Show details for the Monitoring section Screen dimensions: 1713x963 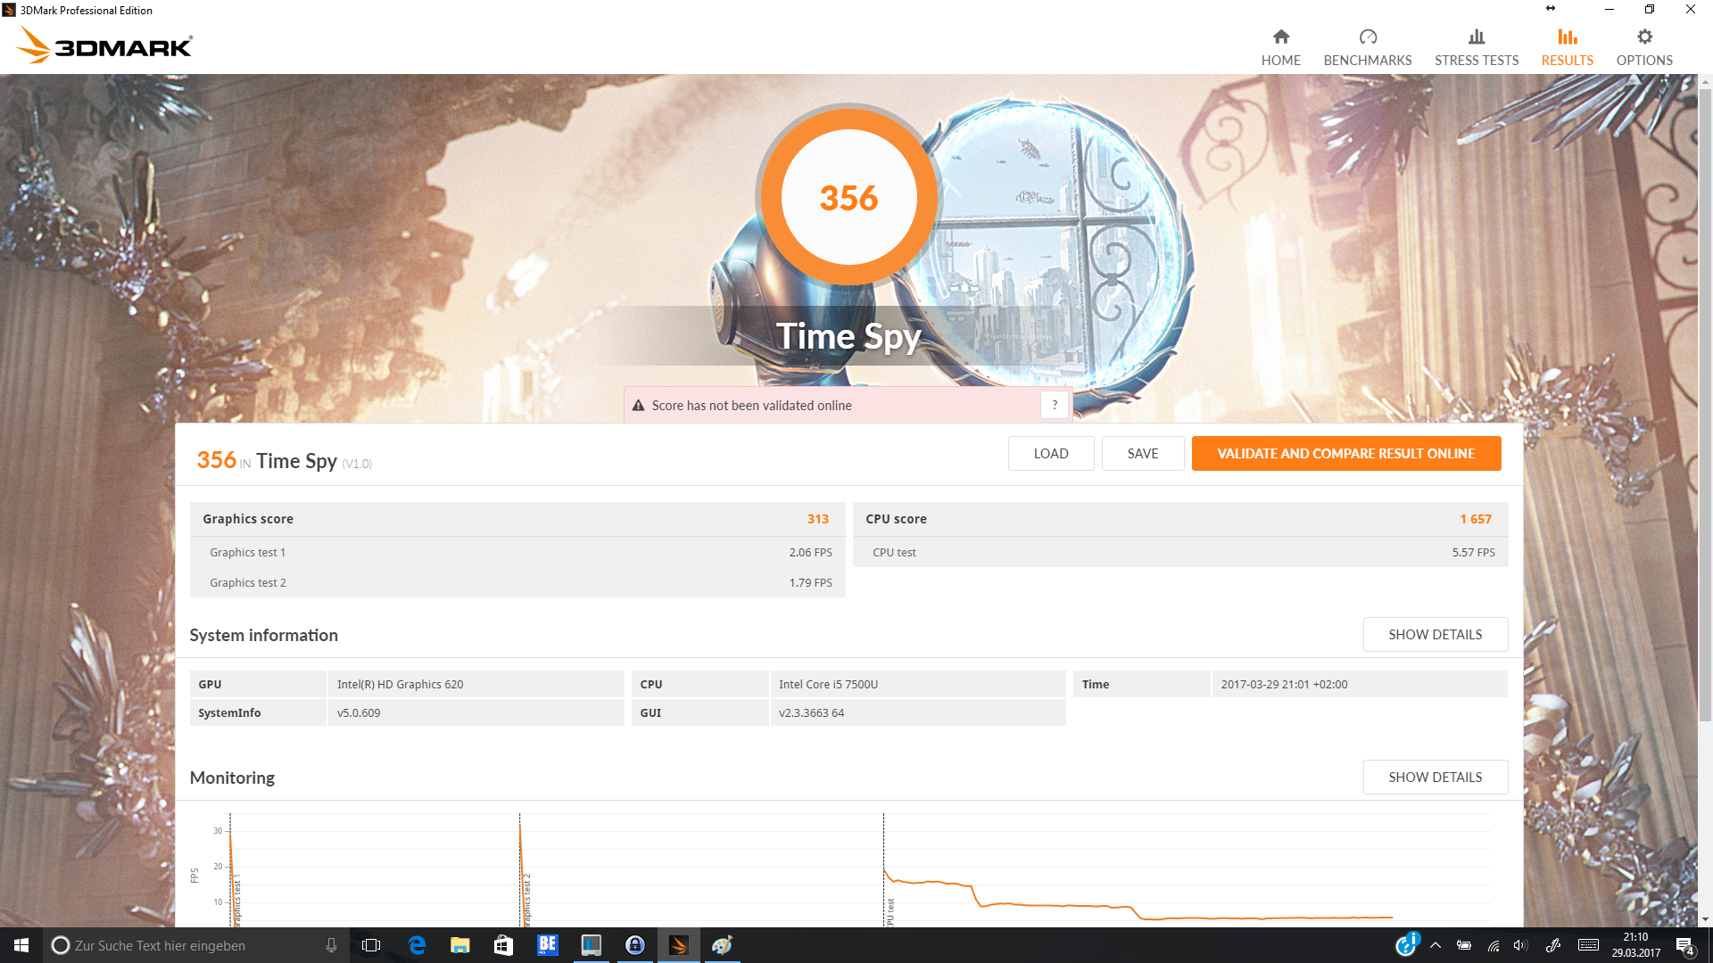pos(1435,777)
